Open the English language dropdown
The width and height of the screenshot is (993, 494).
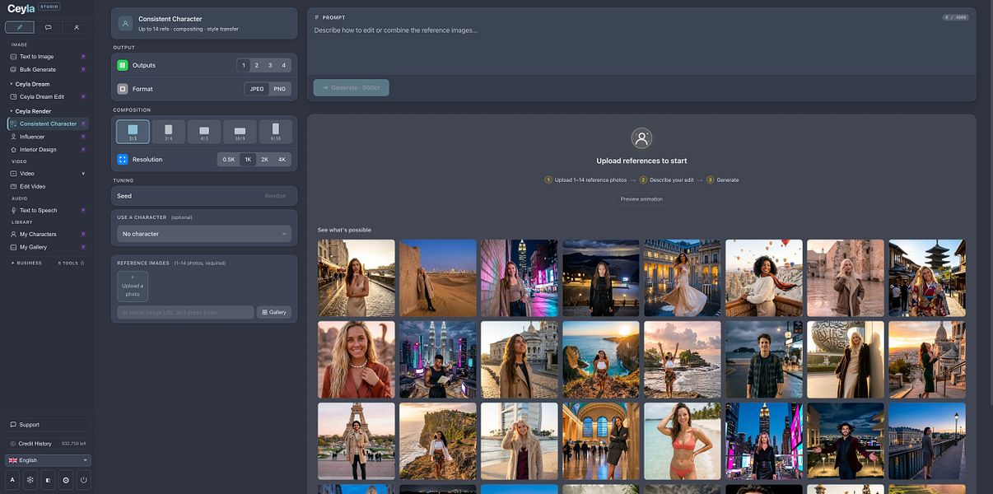(48, 460)
